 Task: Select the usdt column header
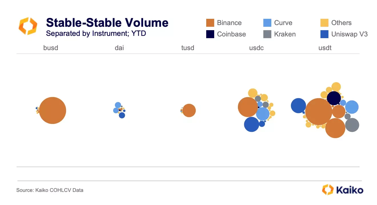click(325, 48)
